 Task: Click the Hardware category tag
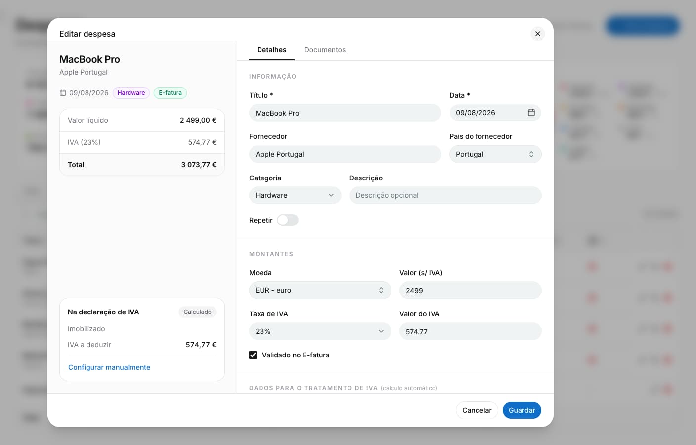coord(131,93)
